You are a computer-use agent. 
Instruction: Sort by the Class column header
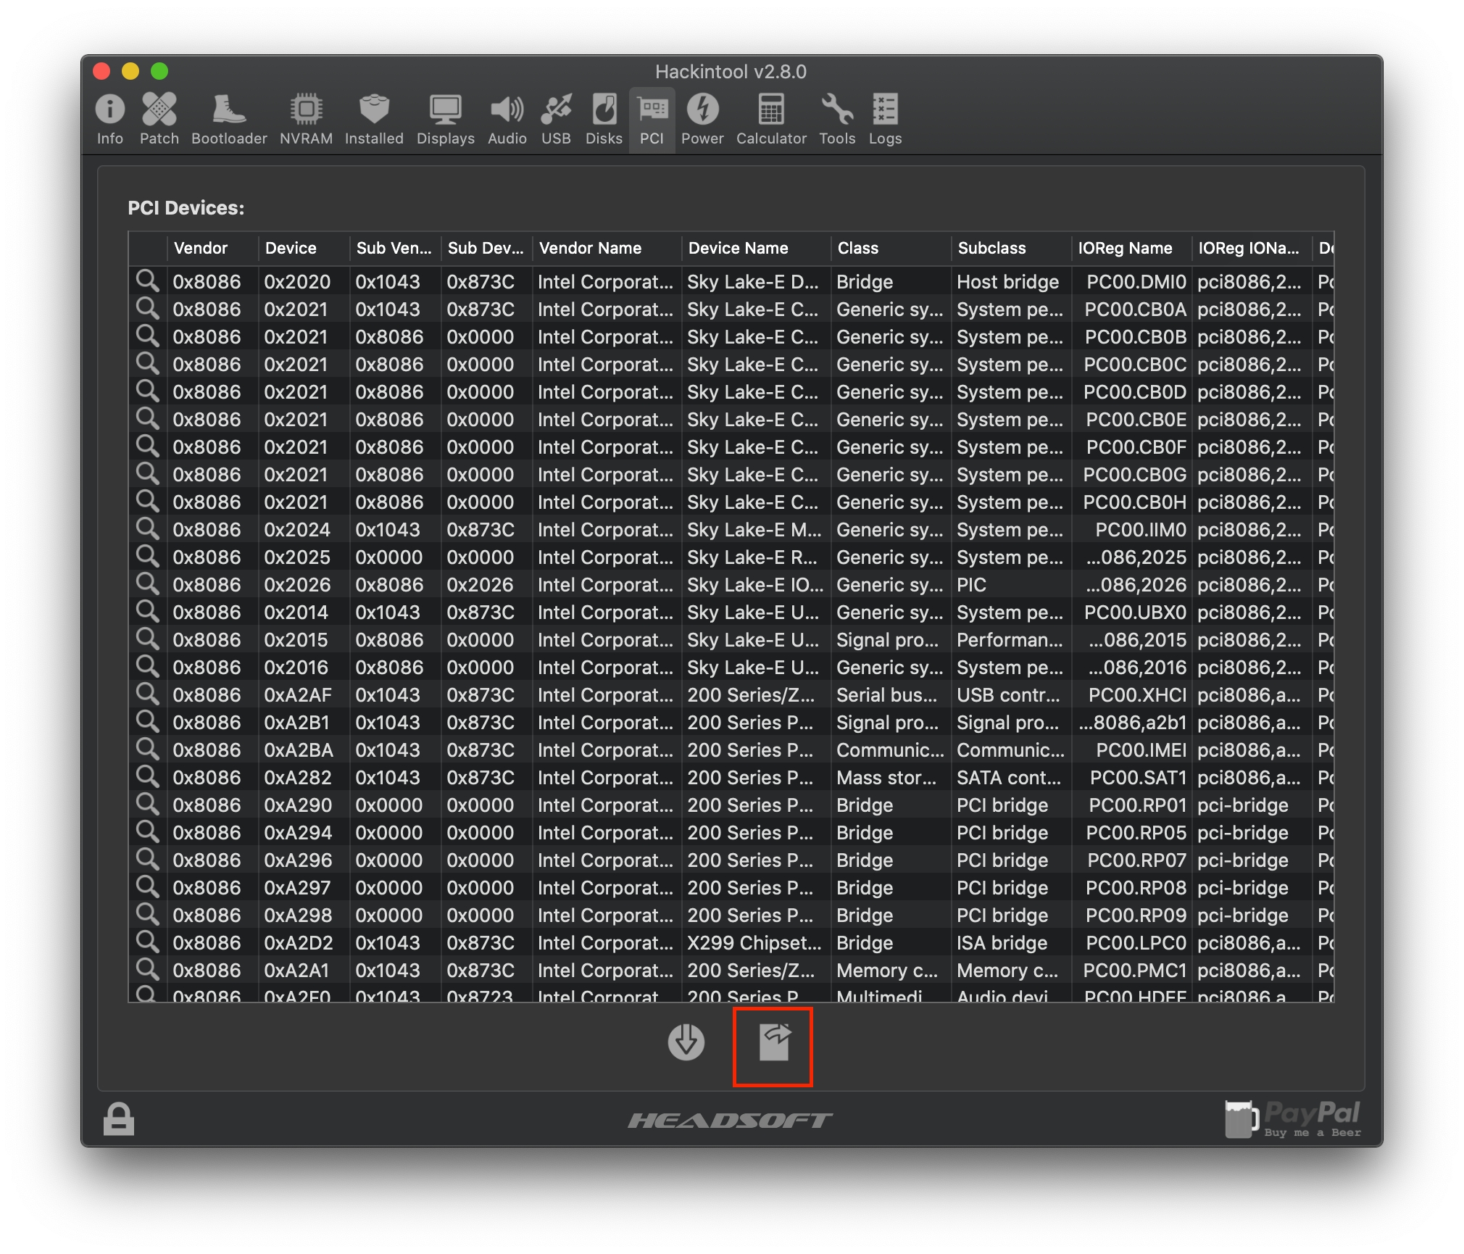tap(891, 248)
